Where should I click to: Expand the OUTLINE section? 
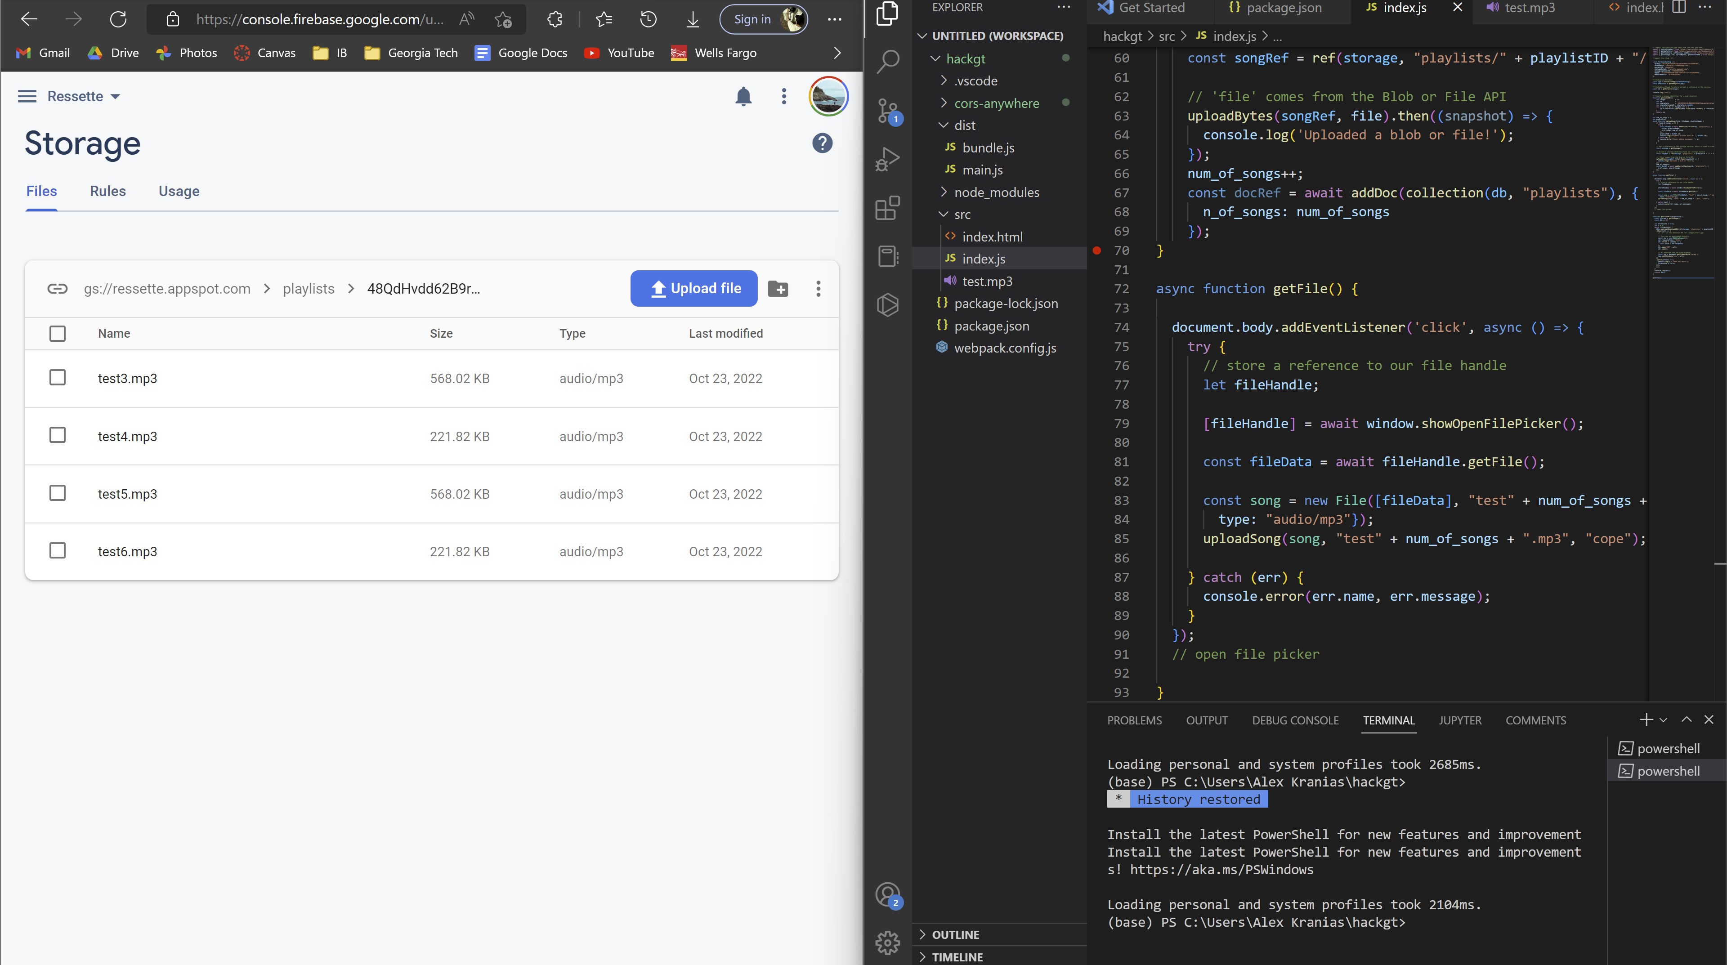pos(955,934)
